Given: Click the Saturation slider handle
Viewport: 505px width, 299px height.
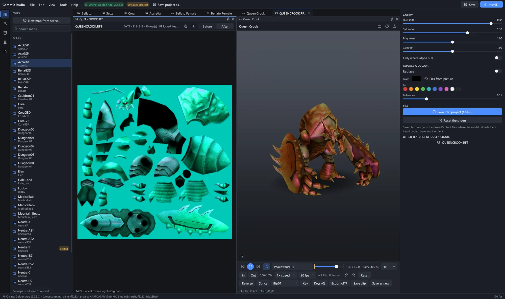Looking at the screenshot, I should coord(467,33).
